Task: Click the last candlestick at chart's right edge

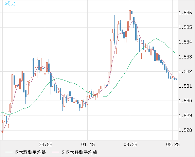Action: pyautogui.click(x=176, y=79)
